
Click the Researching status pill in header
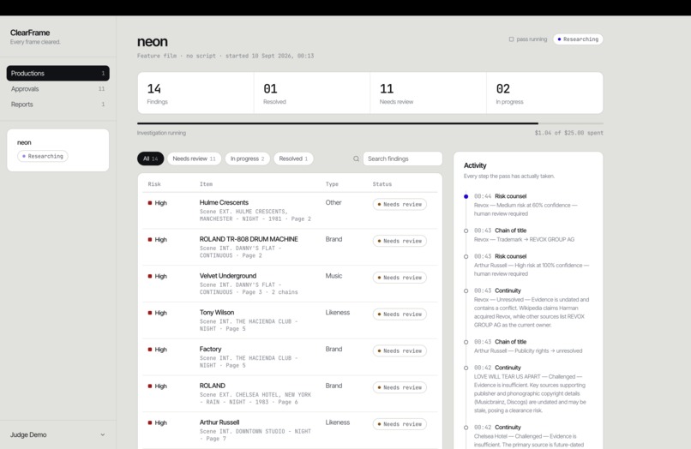point(578,39)
